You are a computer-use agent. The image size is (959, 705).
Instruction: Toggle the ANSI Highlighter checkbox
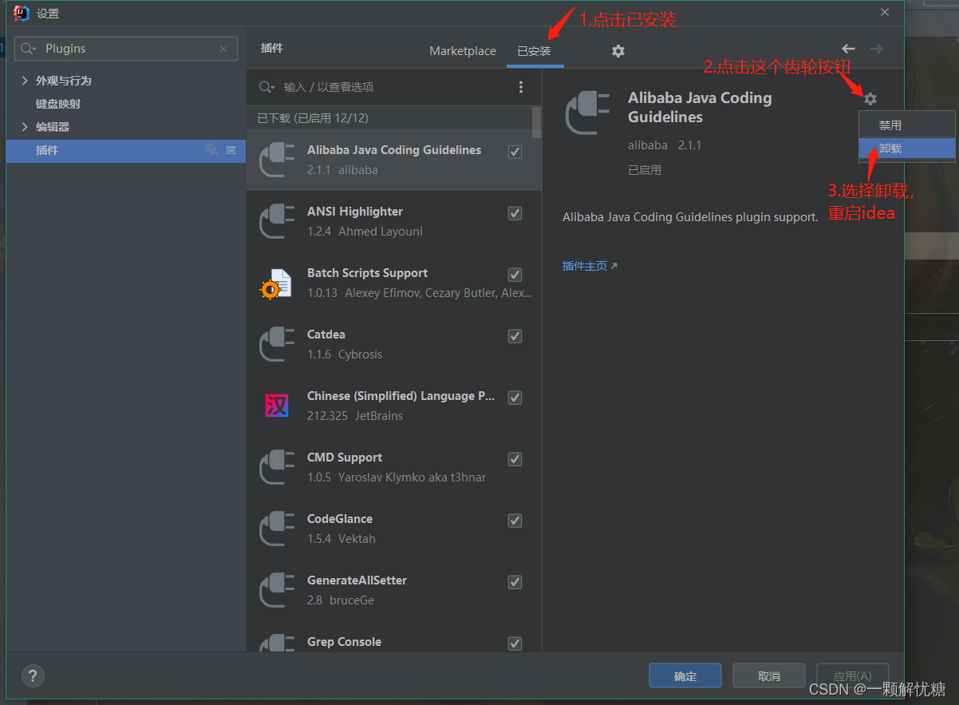(515, 213)
